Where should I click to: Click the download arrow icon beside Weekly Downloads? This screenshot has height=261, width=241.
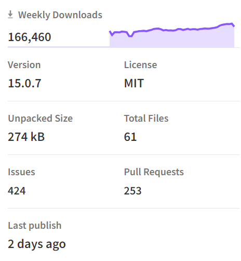point(10,15)
